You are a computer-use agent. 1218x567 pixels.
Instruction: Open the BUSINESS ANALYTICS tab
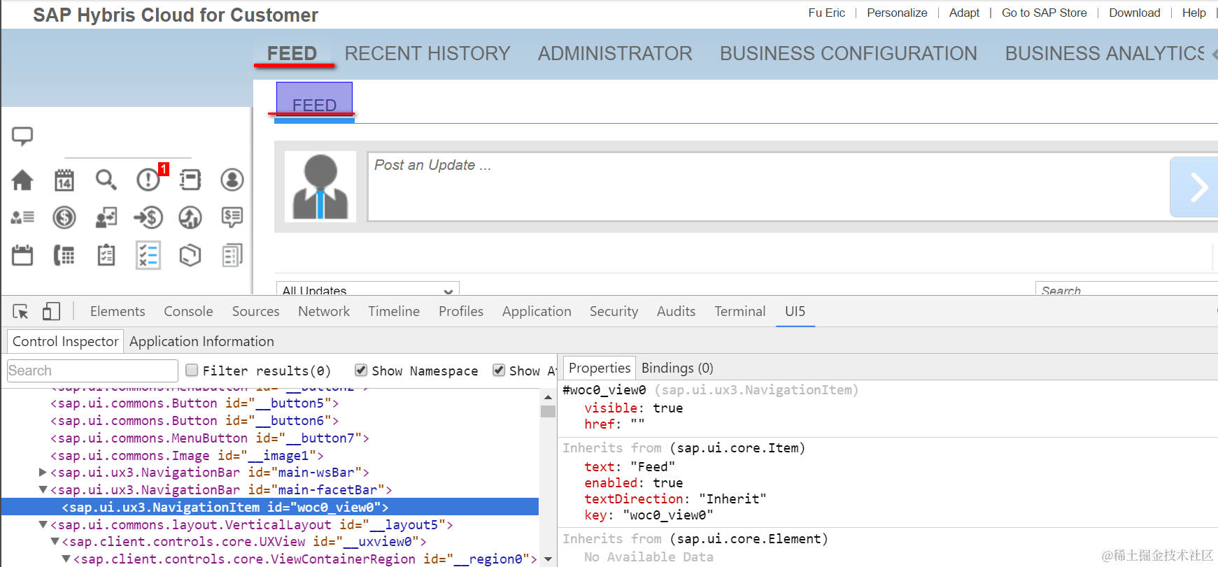click(x=1105, y=53)
